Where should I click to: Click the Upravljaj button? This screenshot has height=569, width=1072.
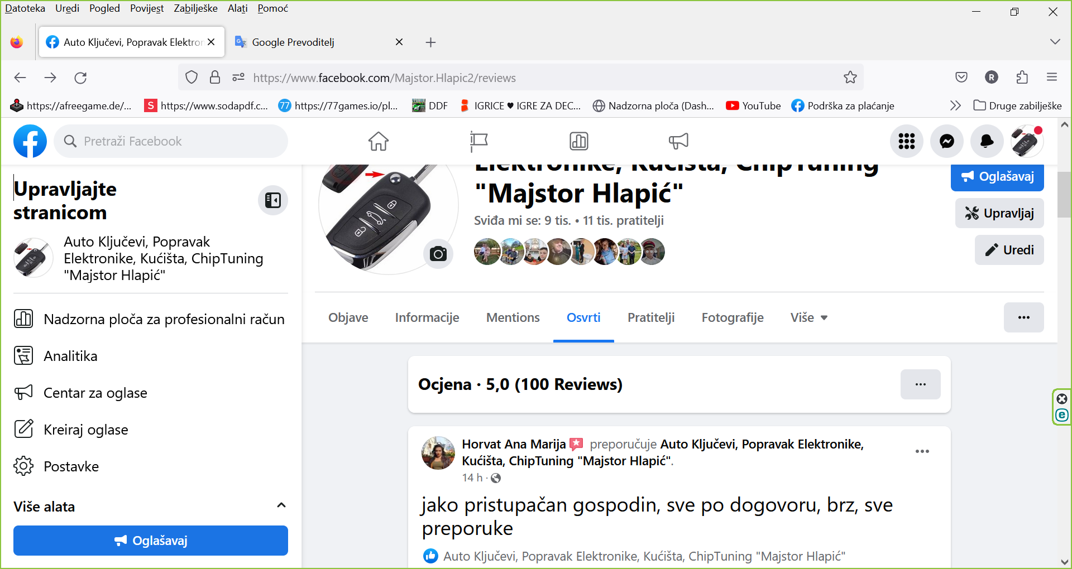pyautogui.click(x=999, y=213)
